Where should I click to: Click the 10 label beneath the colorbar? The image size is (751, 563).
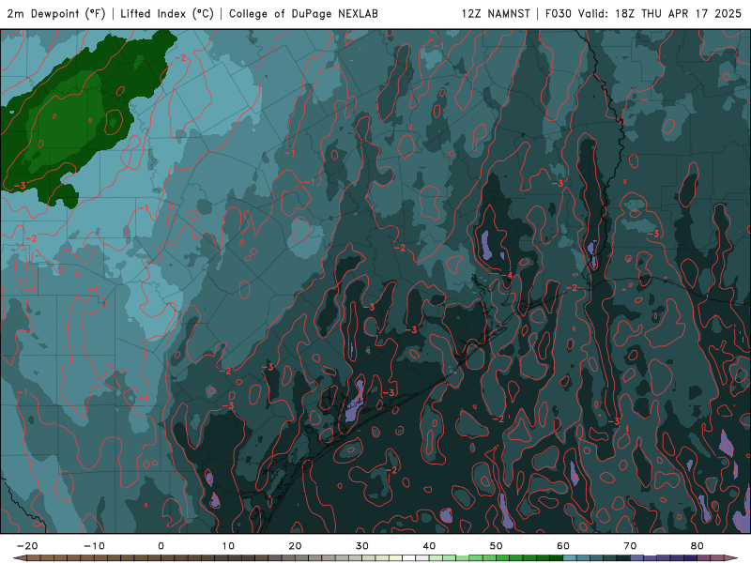pyautogui.click(x=228, y=546)
